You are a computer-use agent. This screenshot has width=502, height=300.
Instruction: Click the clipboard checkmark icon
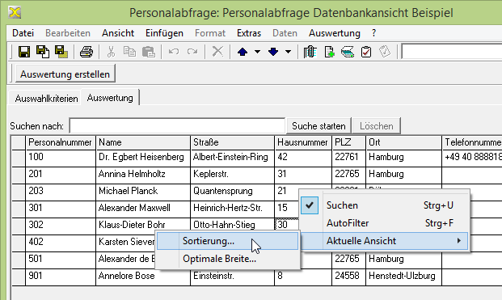[366, 52]
